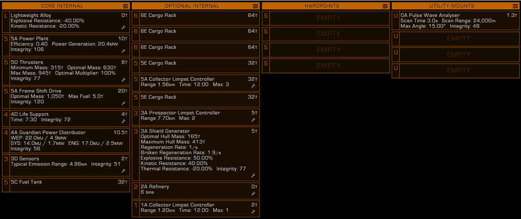
Task: Open Utility Mounts panel settings icon
Action: coord(515,6)
